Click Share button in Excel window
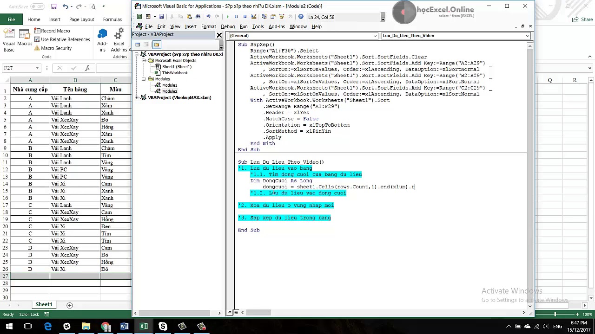The height and width of the screenshot is (334, 595). pos(583,19)
